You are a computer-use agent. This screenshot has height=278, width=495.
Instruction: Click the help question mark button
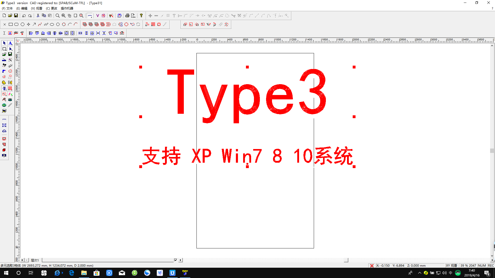[x=141, y=16]
